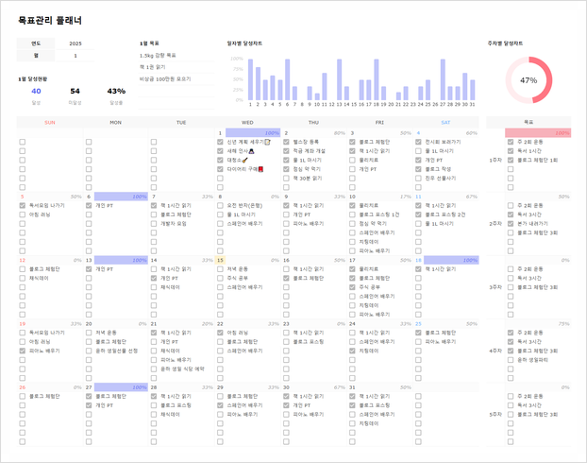Screen dimensions: 587x463
Task: Check 채식데이 on day 12
Action: tap(23, 278)
